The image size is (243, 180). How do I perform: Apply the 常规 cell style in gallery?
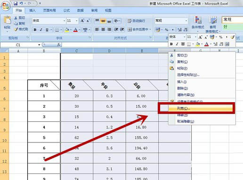pos(233,20)
